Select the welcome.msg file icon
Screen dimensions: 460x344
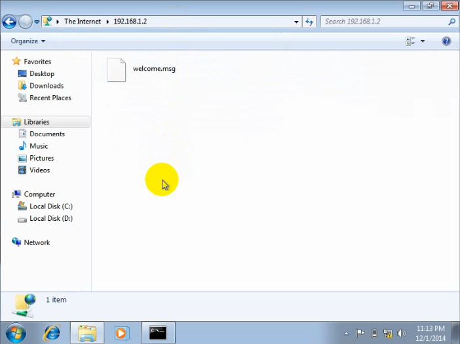pyautogui.click(x=117, y=70)
